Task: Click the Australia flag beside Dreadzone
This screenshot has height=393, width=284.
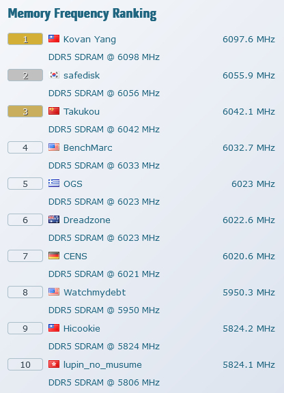Action: [x=54, y=219]
